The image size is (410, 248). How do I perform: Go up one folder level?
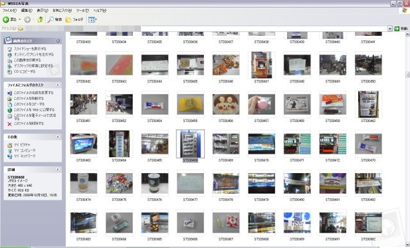coord(40,20)
